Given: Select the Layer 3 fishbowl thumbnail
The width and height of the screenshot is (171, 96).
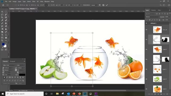Looking at the screenshot, I should coord(157,69).
